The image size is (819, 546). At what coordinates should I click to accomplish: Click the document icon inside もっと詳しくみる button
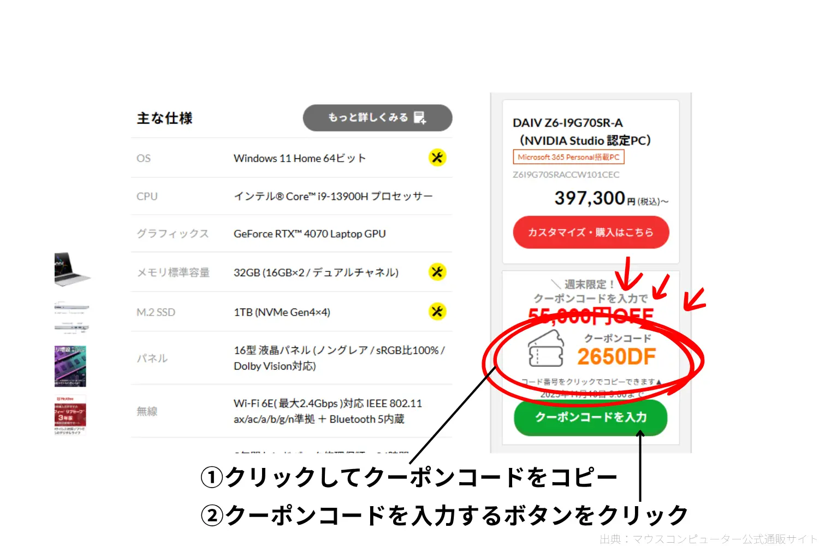click(x=418, y=117)
